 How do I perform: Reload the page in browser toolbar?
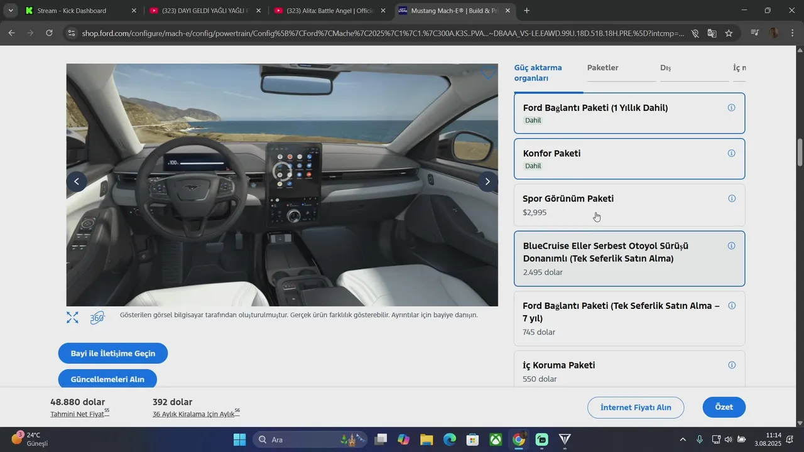click(x=49, y=33)
